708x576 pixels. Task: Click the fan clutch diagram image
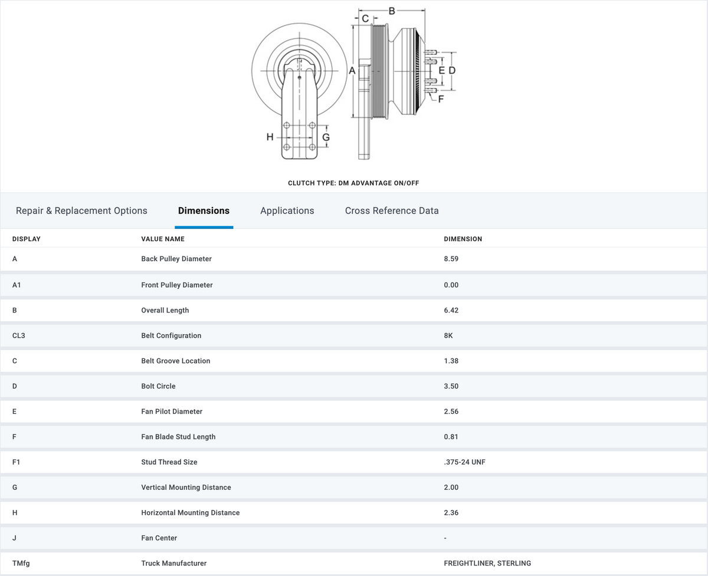354,84
